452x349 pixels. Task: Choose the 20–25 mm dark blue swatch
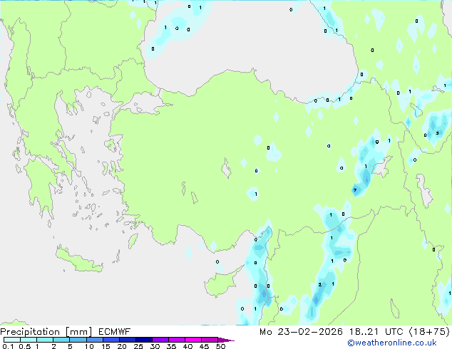pyautogui.click(x=127, y=340)
